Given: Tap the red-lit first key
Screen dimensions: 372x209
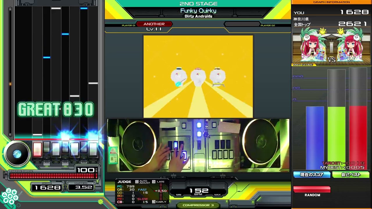Looking at the screenshot, I should click(37, 149).
